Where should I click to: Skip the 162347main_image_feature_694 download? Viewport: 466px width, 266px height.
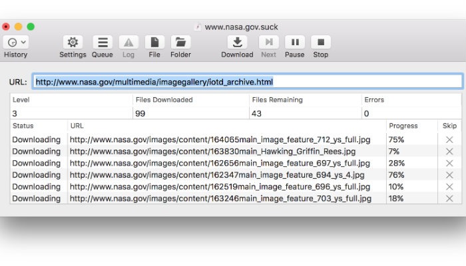(x=449, y=175)
